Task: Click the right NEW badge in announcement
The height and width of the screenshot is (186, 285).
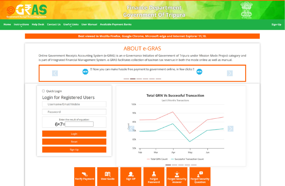Action: 199,72
